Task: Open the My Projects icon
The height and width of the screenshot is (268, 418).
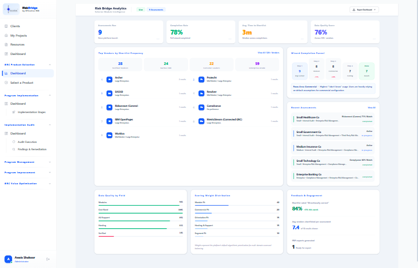Action: [x=6, y=35]
